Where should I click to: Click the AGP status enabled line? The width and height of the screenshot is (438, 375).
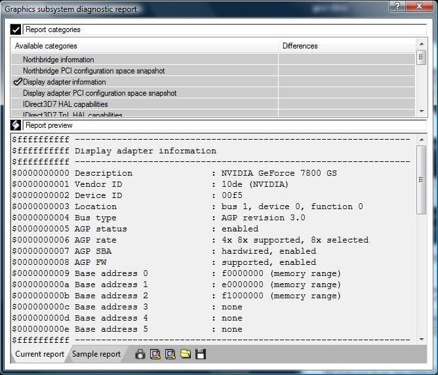coord(135,229)
